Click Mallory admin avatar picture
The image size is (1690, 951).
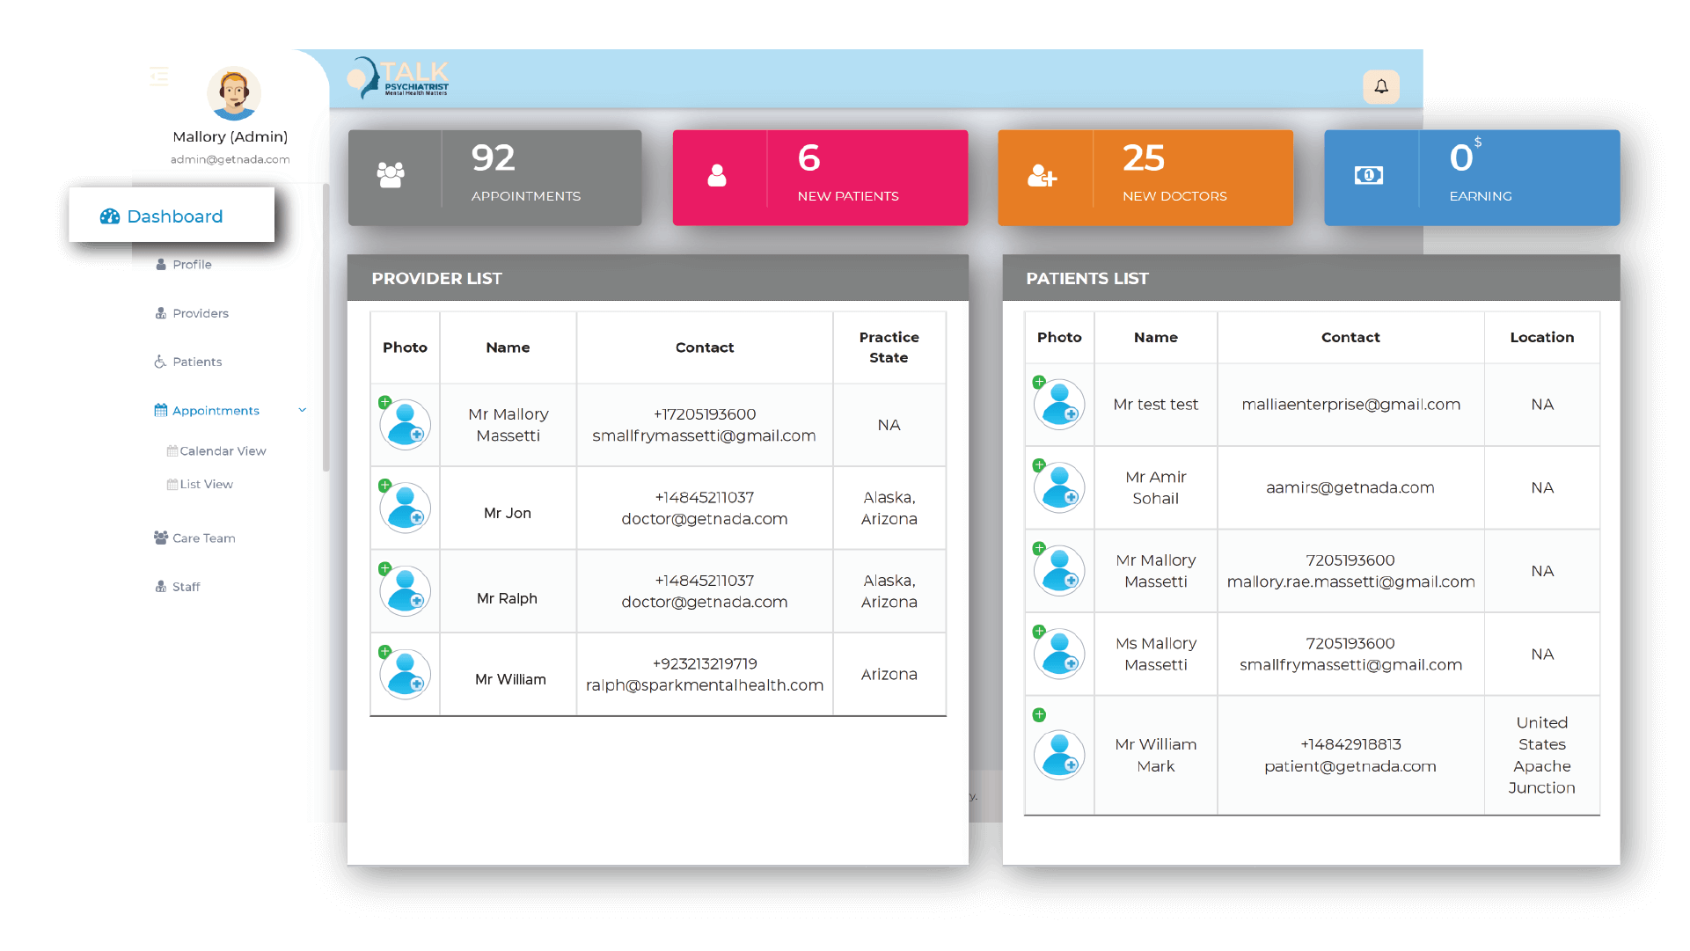(x=233, y=93)
